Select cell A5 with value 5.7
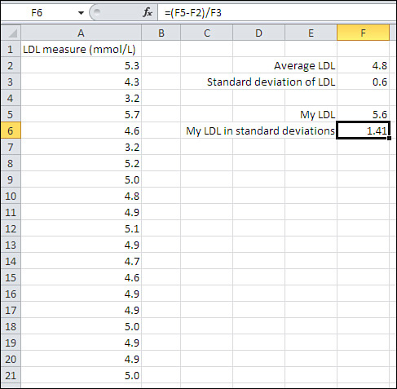Screen dimensions: 397x389 coord(81,114)
